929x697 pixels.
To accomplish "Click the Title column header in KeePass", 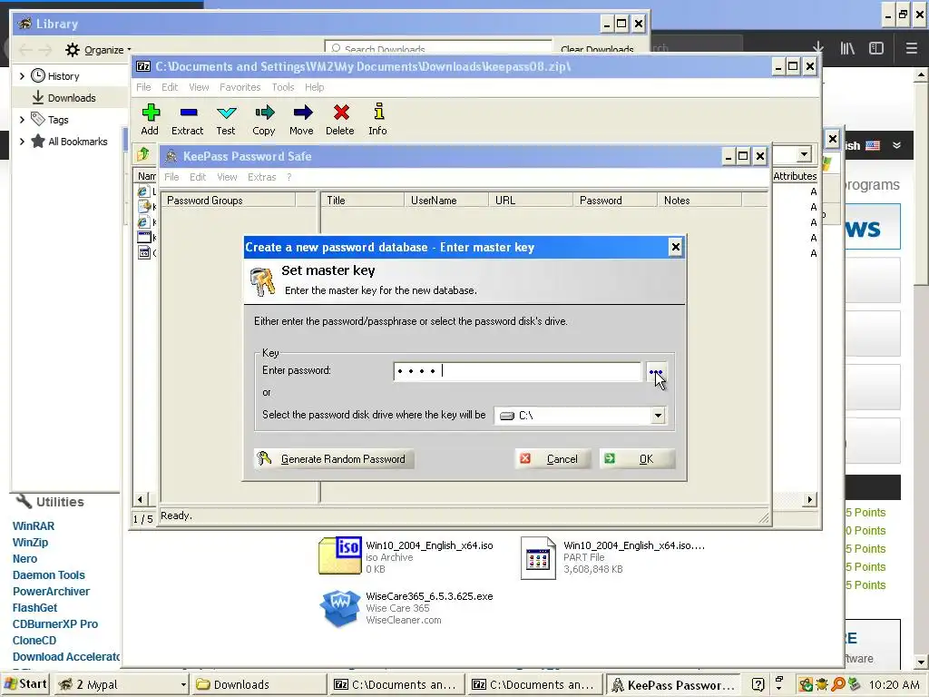I will (x=362, y=201).
